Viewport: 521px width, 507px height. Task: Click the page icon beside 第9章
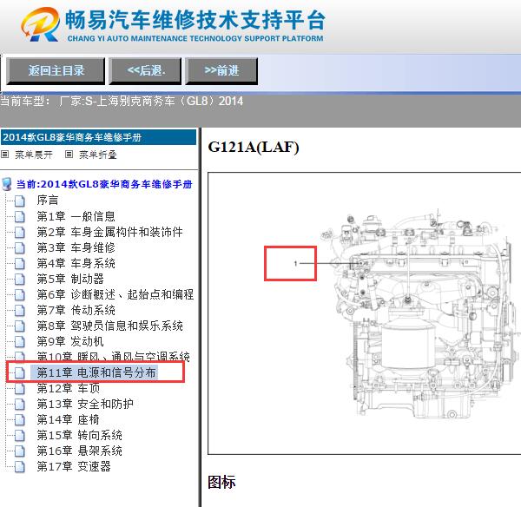coord(20,341)
